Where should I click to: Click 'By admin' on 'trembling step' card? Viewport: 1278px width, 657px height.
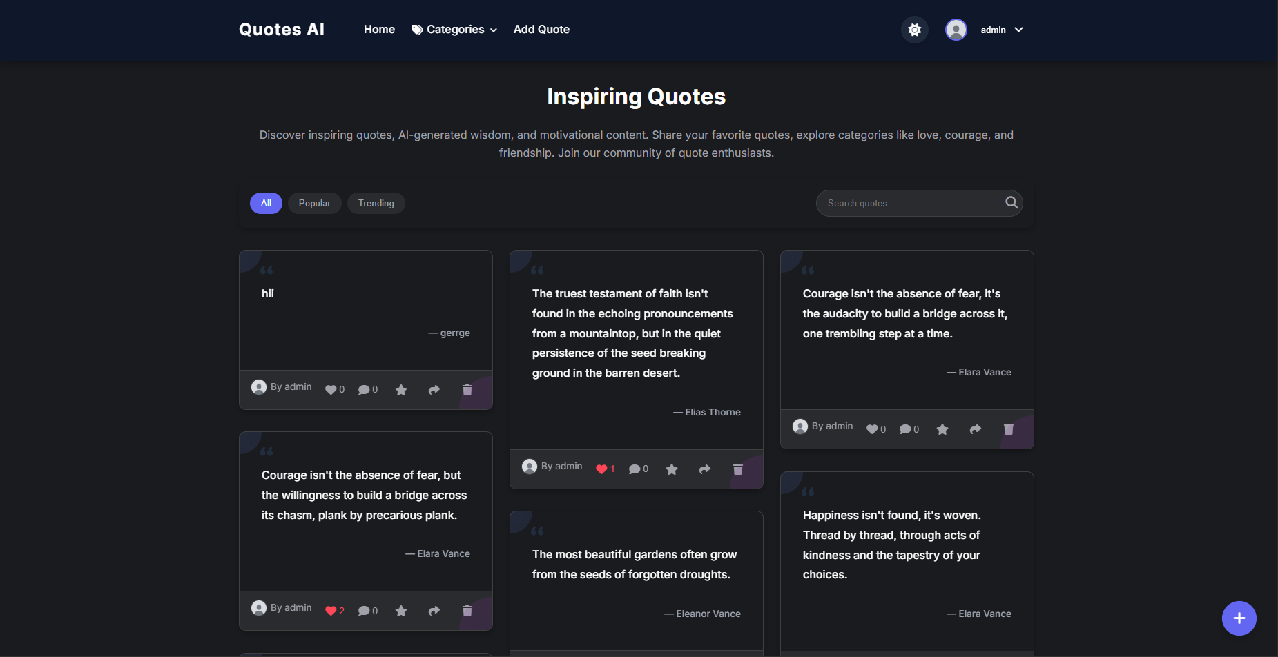(x=832, y=426)
